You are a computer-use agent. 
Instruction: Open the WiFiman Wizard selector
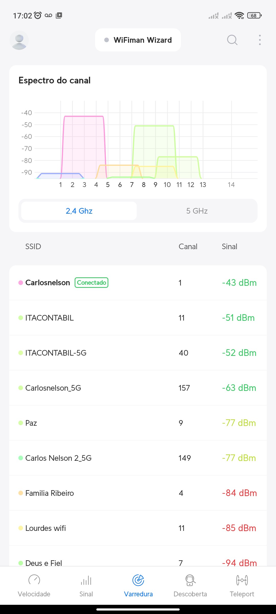coord(138,40)
